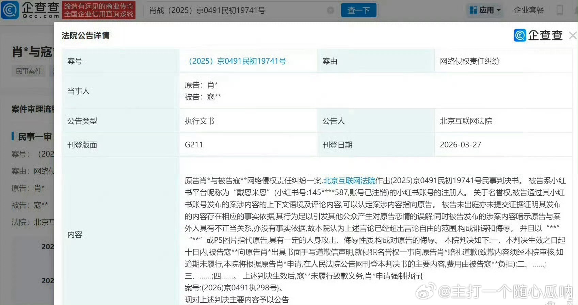Open 企业套餐 menu item
The height and width of the screenshot is (305, 578).
coord(529,10)
